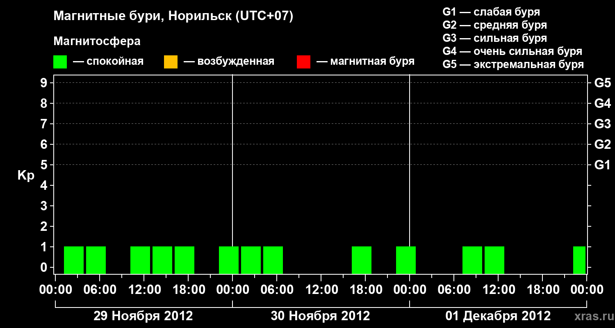Click the '06:00' tick label under 30 Ноября
The image size is (615, 328).
point(276,290)
